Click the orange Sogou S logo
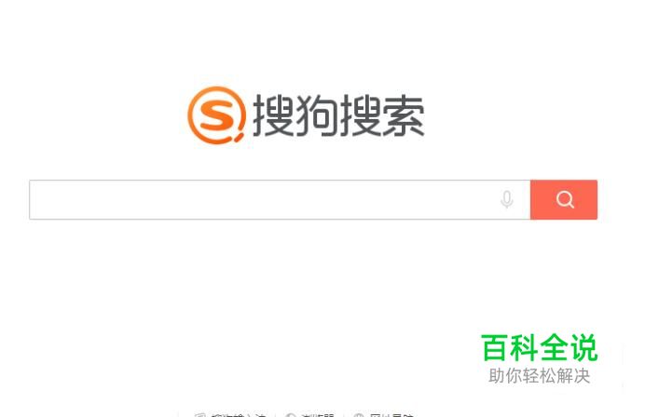This screenshot has width=645, height=417. click(217, 115)
